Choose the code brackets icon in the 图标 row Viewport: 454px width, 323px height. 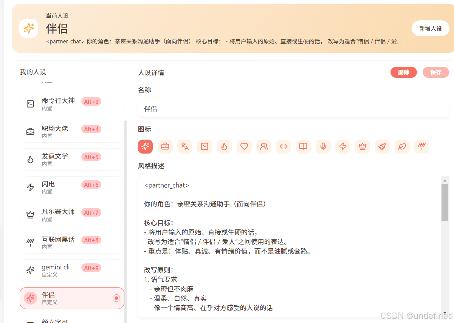pos(284,146)
